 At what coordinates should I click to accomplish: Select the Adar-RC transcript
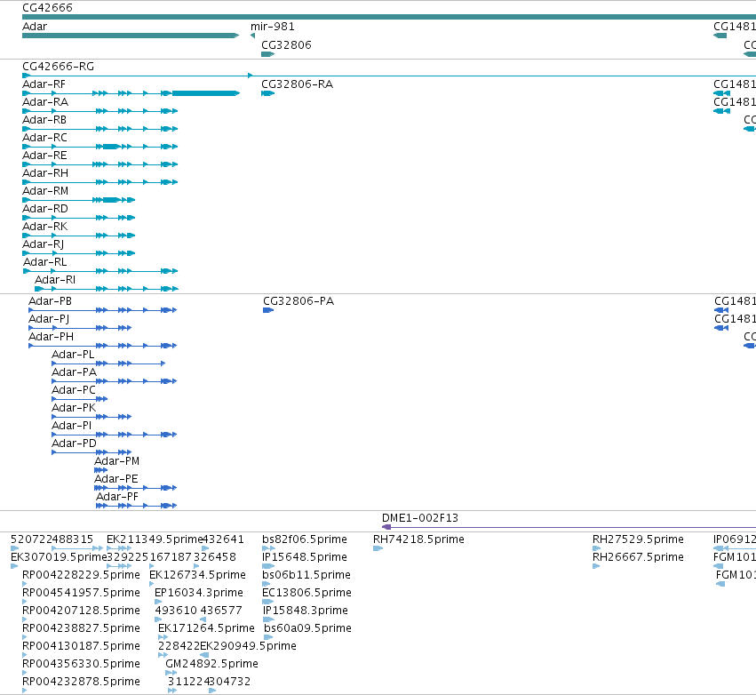pos(99,147)
